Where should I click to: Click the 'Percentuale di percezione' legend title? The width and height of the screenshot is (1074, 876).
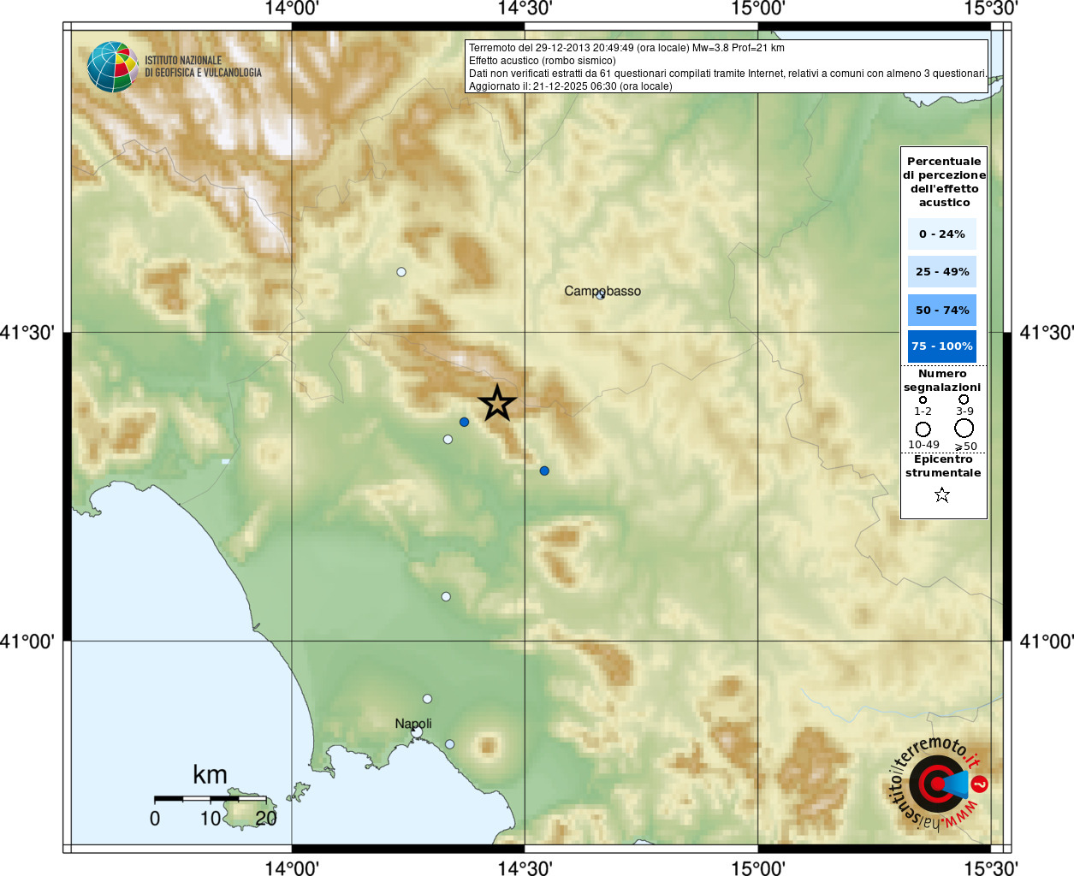[944, 181]
